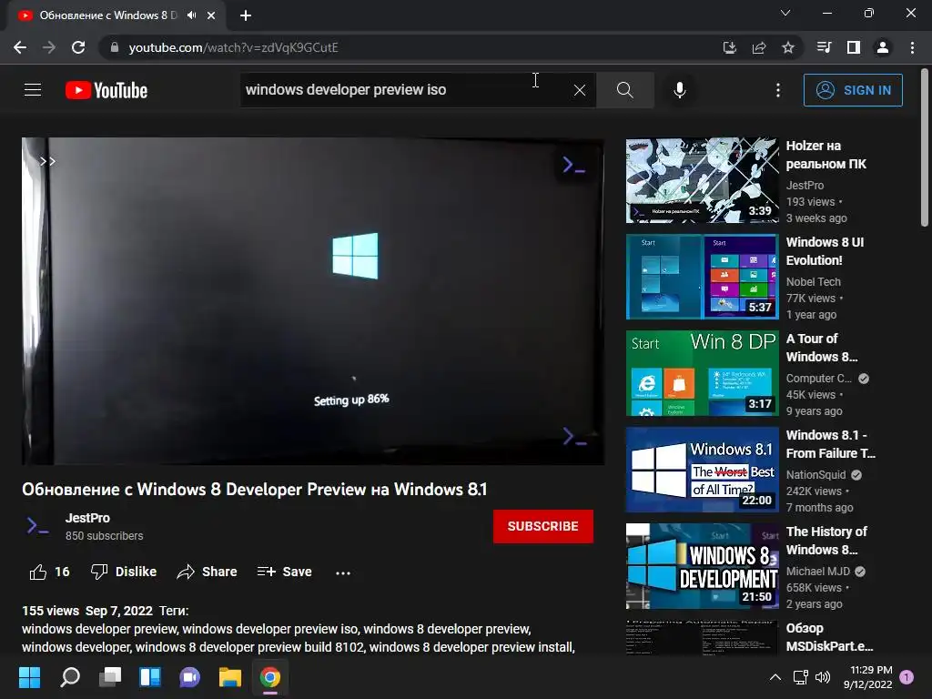
Task: Mute the tab via speaker icon
Action: pos(191,15)
